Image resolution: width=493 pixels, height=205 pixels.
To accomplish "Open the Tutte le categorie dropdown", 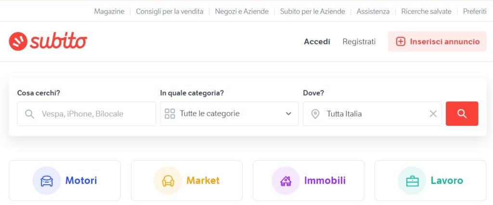I will pyautogui.click(x=229, y=114).
